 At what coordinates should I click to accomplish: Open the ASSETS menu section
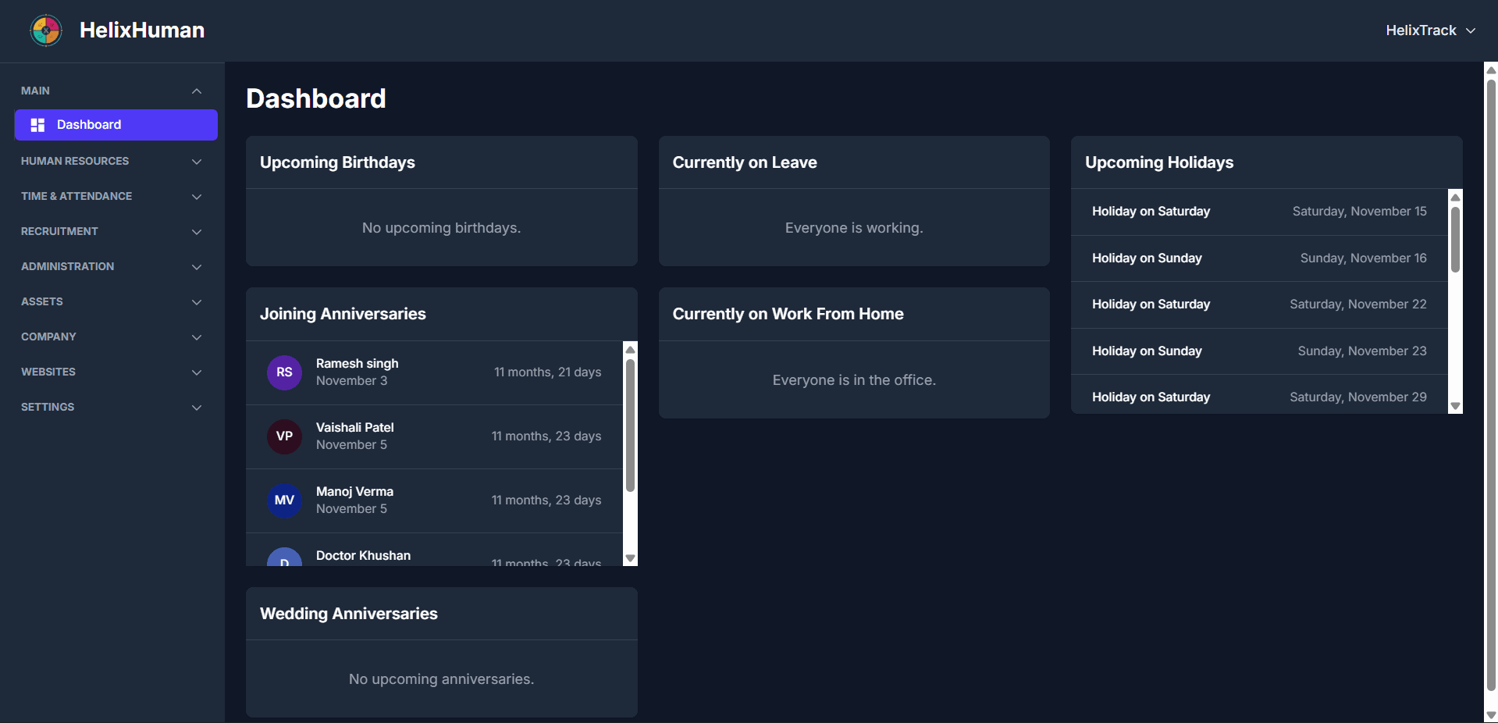pos(112,302)
